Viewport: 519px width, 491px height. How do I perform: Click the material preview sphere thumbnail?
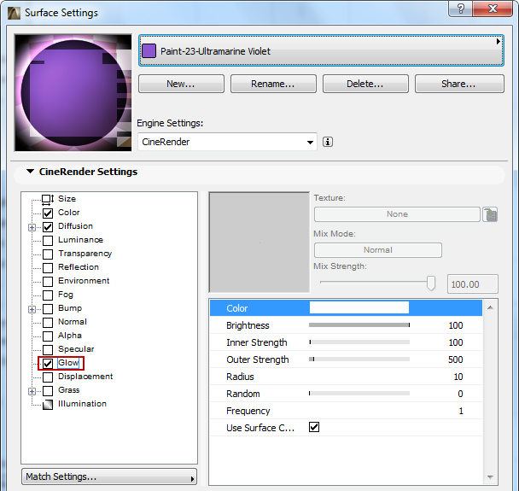tap(73, 93)
